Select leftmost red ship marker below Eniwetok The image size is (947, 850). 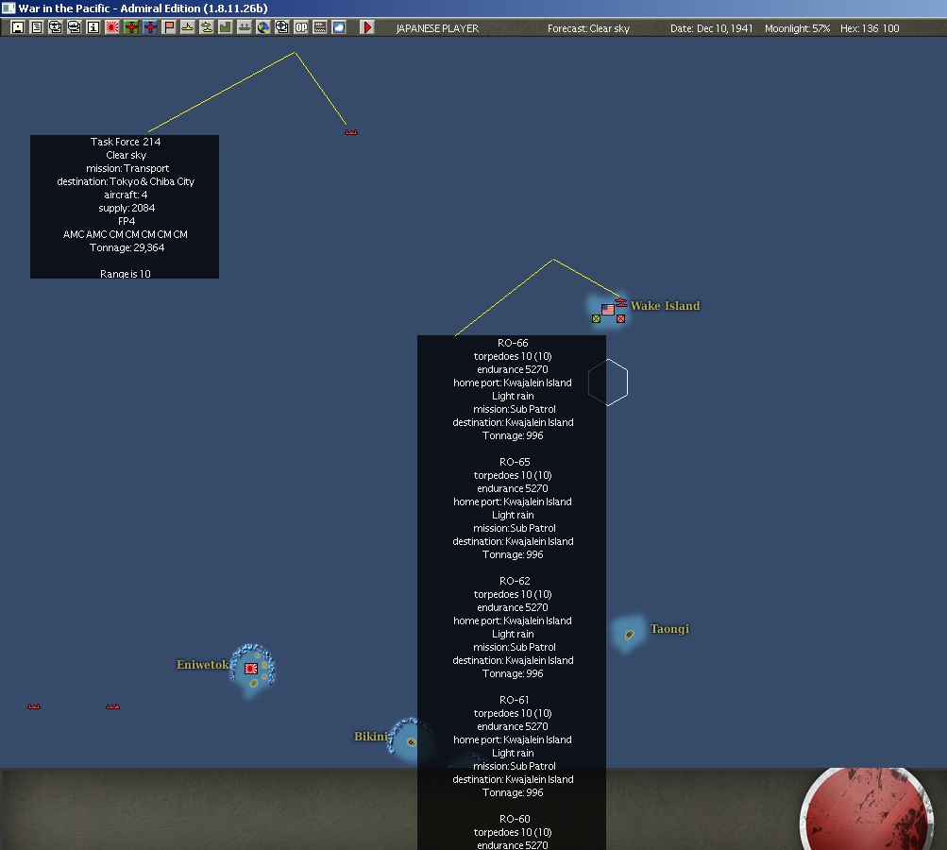click(x=34, y=705)
